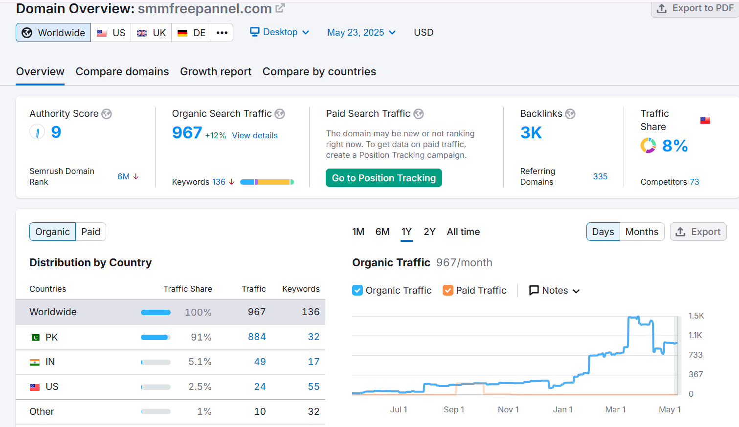This screenshot has height=427, width=739.
Task: Click the Export to PDF upload icon
Action: pyautogui.click(x=662, y=8)
